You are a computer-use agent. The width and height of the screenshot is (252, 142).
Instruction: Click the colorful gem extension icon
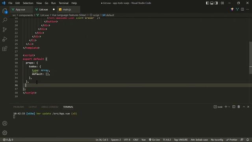tap(232, 9)
